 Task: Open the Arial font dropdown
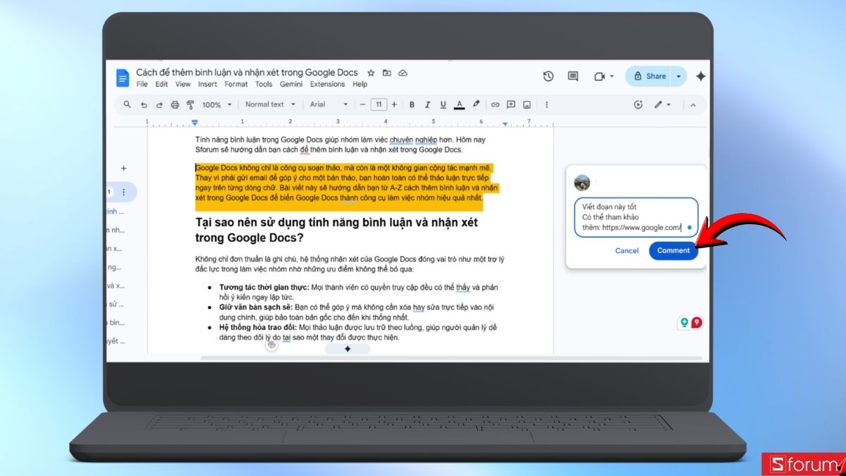pos(329,104)
